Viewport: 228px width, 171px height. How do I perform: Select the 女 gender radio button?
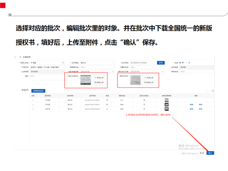point(187,63)
